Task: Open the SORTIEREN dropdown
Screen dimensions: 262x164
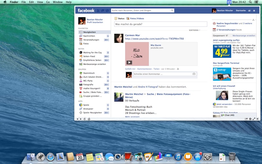Action: [x=195, y=30]
